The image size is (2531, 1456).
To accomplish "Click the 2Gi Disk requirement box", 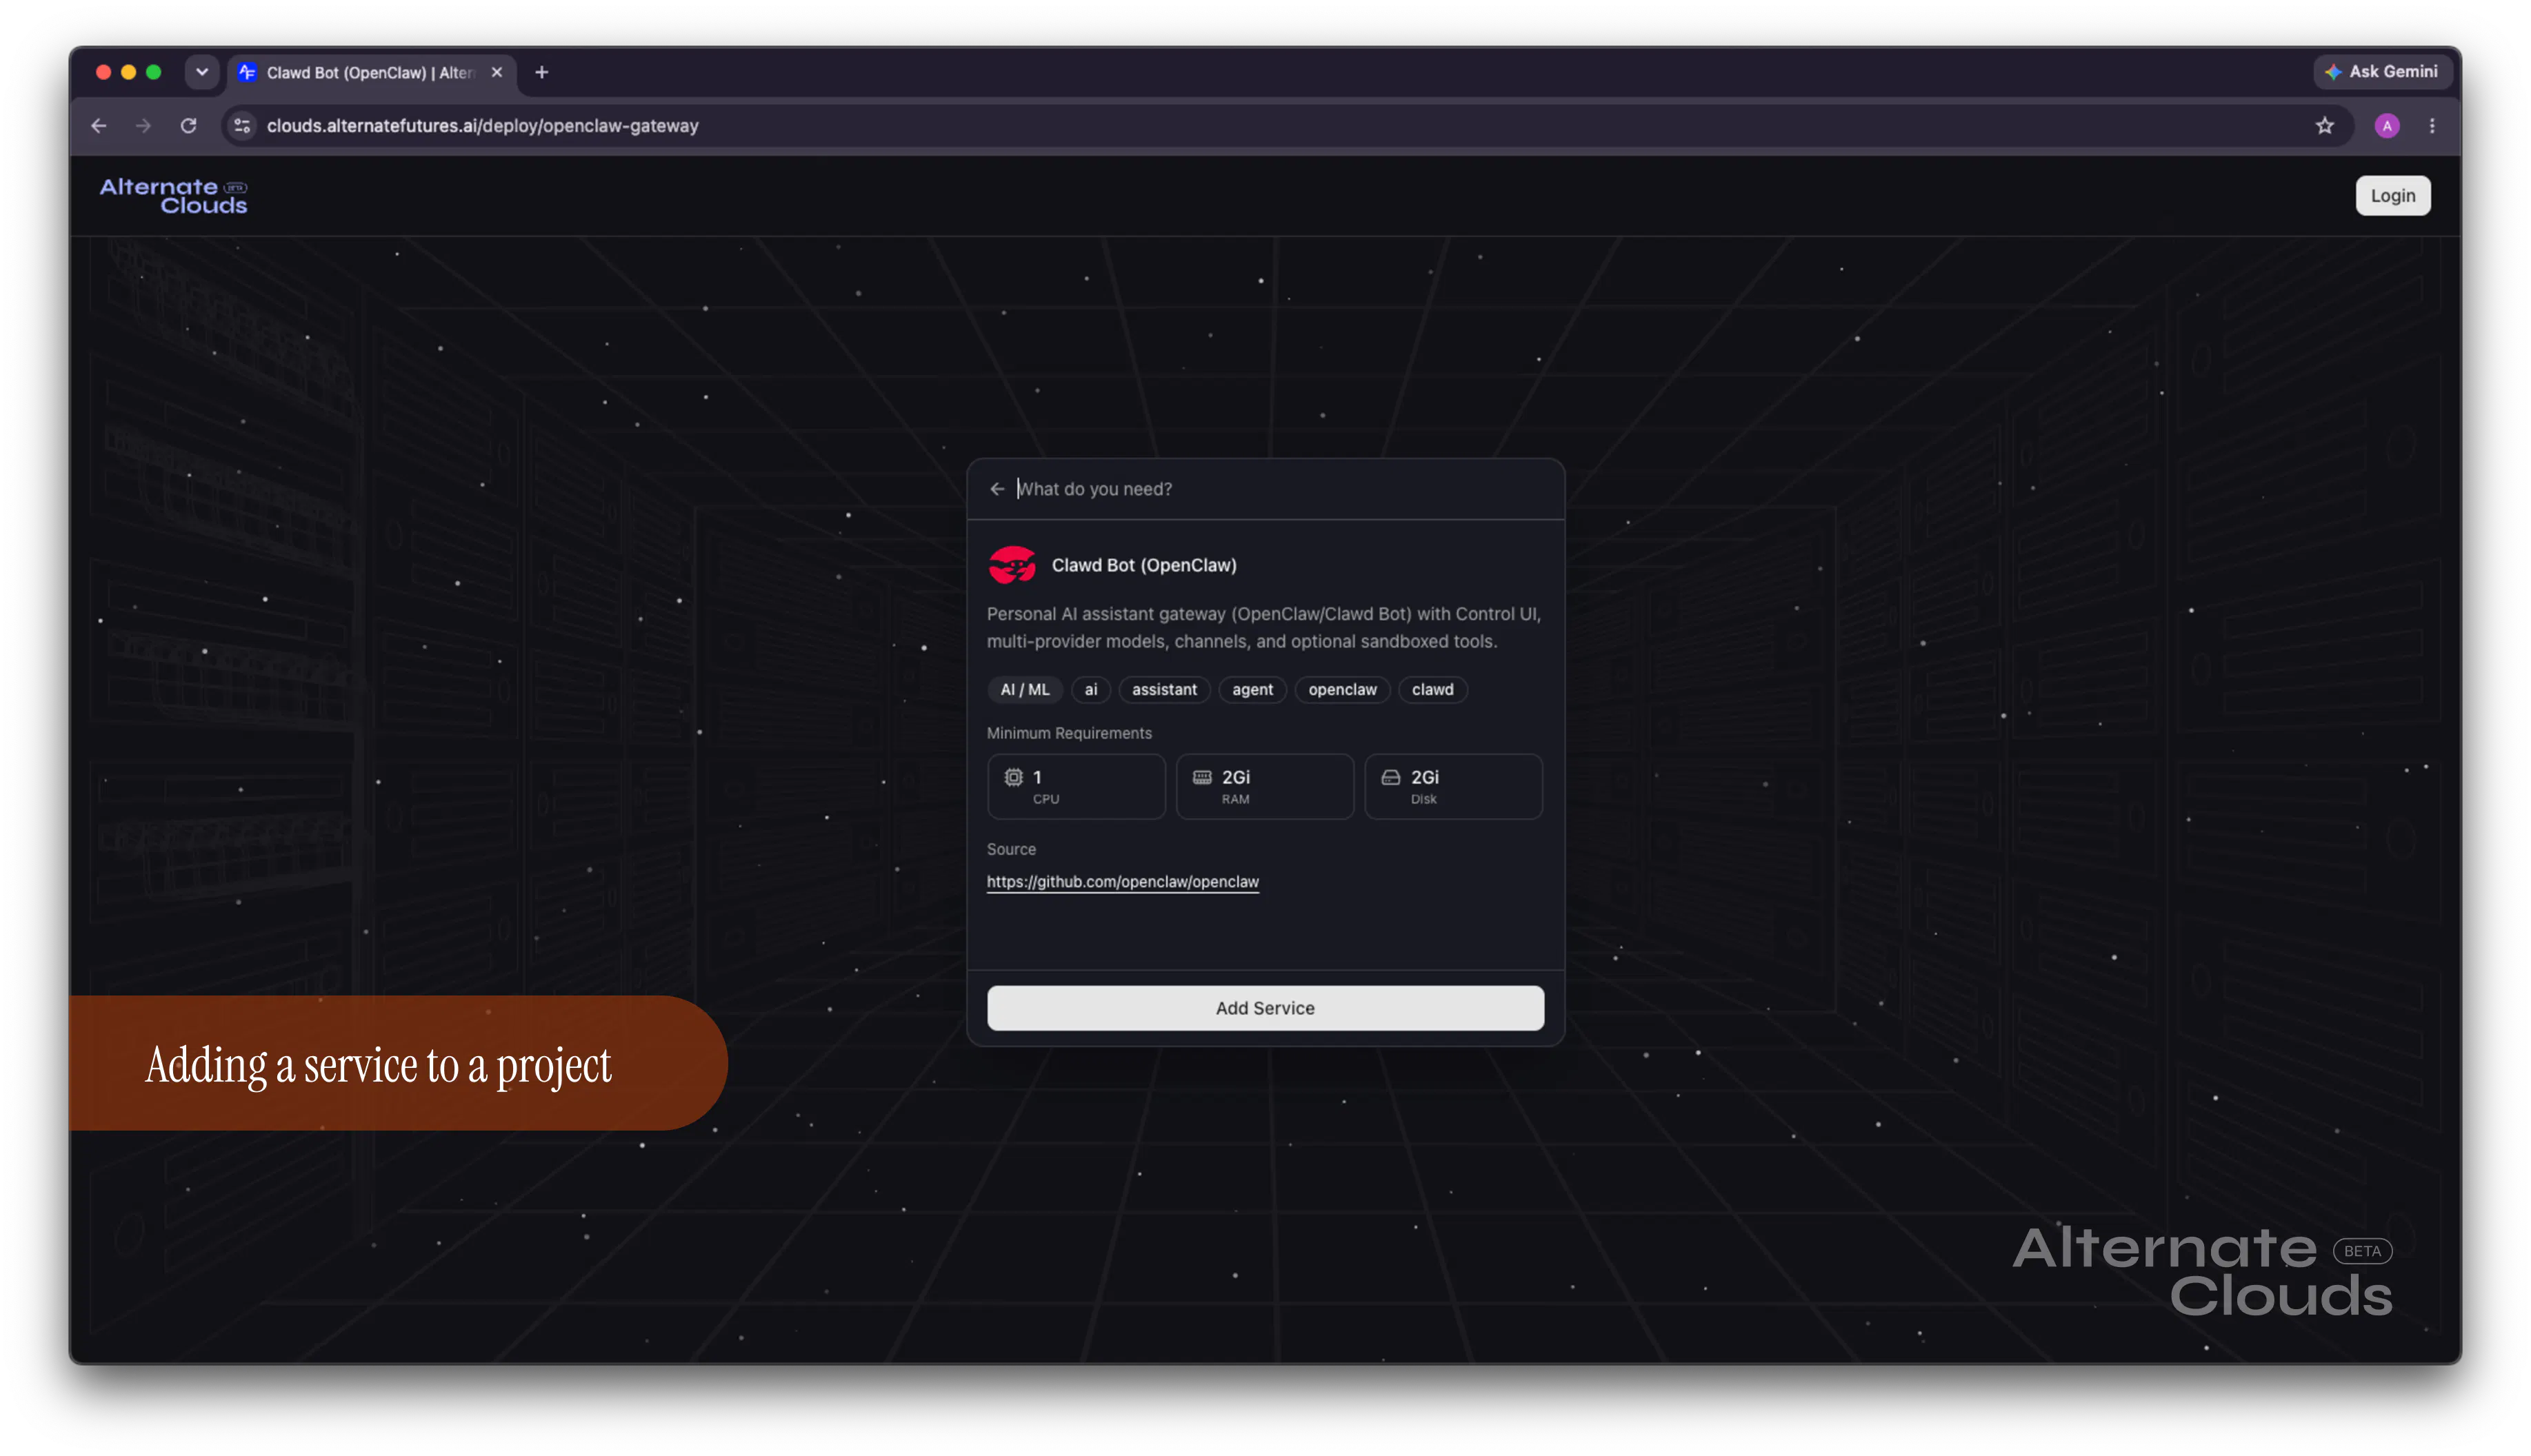I will coord(1452,787).
